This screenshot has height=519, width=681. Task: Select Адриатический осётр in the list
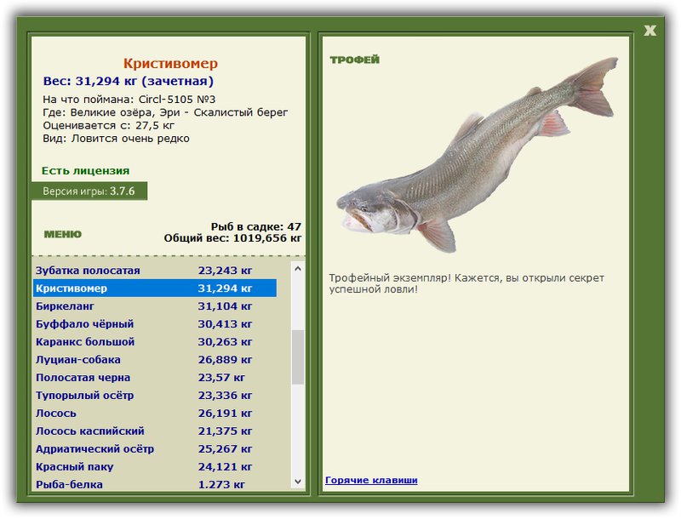pos(155,448)
